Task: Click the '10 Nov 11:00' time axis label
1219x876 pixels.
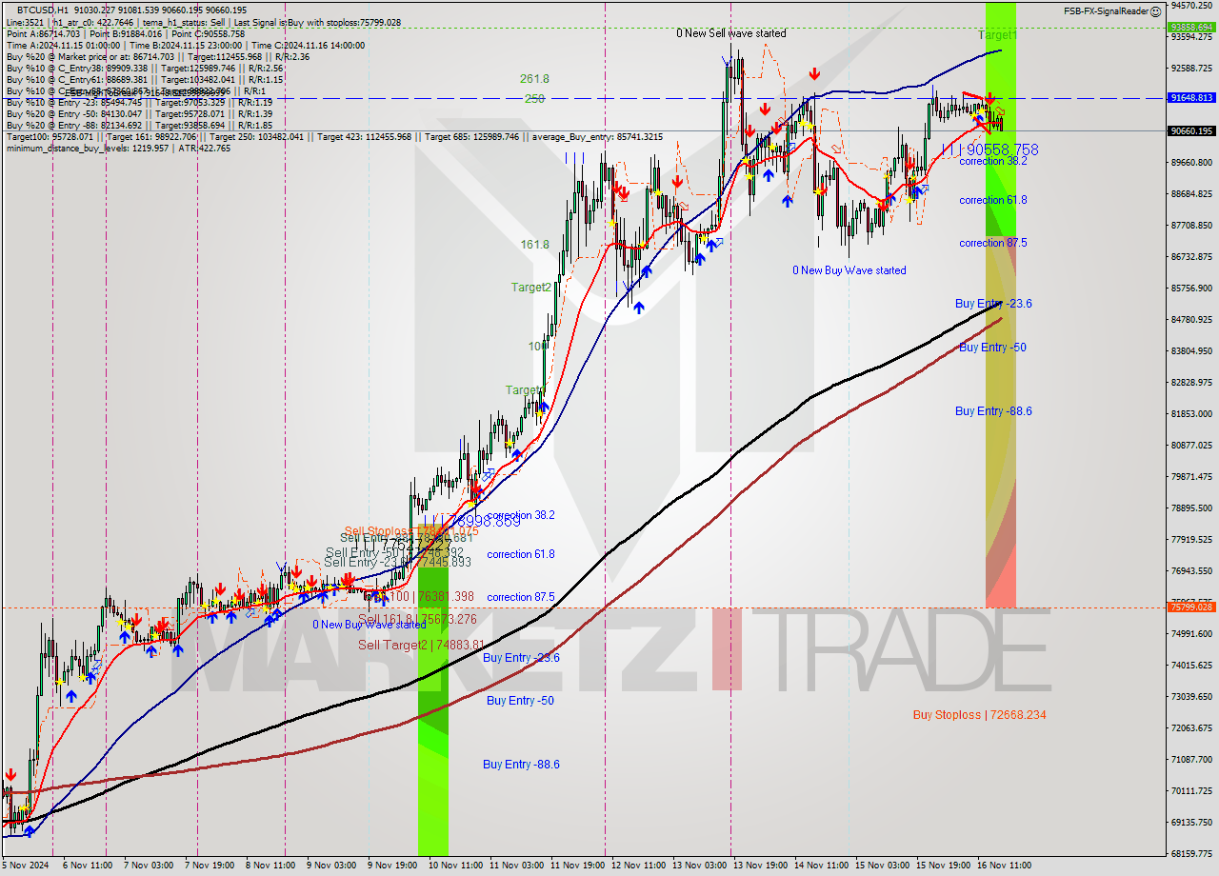Action: click(455, 866)
